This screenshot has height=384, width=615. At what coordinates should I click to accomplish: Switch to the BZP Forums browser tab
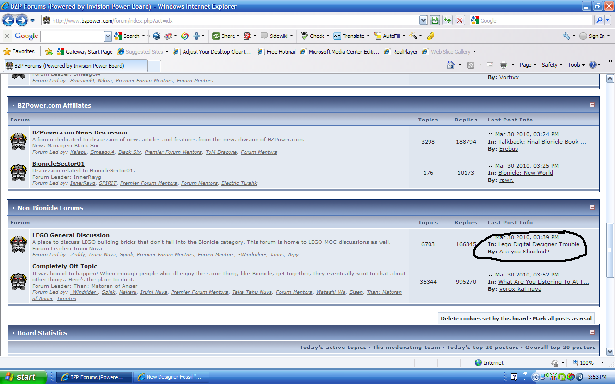[x=75, y=66]
